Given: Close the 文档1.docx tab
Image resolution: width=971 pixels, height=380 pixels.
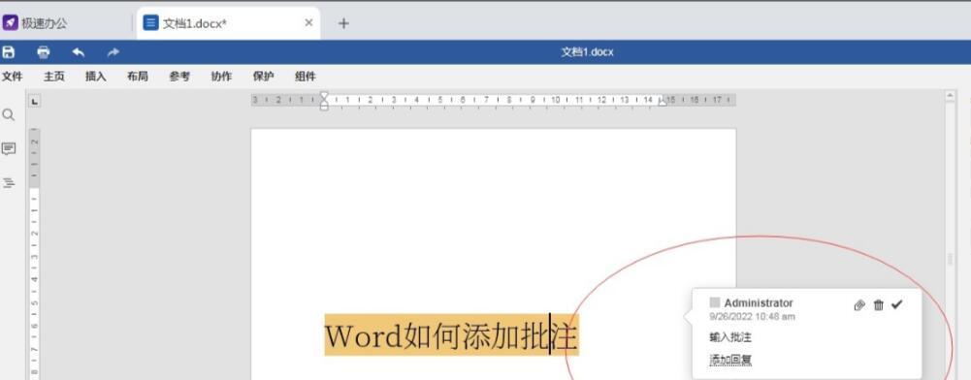Looking at the screenshot, I should point(308,23).
